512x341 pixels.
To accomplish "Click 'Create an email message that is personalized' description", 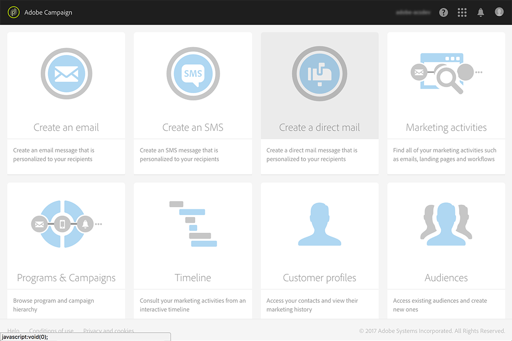I will pos(53,155).
